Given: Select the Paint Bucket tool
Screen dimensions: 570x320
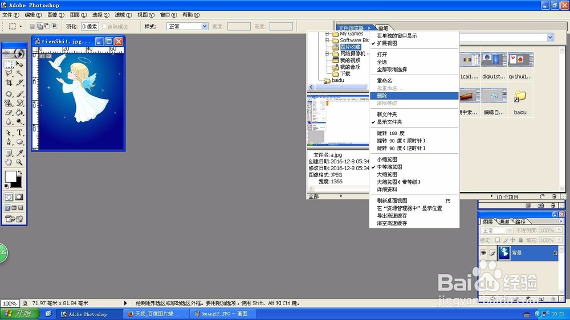Looking at the screenshot, I should coord(19,112).
